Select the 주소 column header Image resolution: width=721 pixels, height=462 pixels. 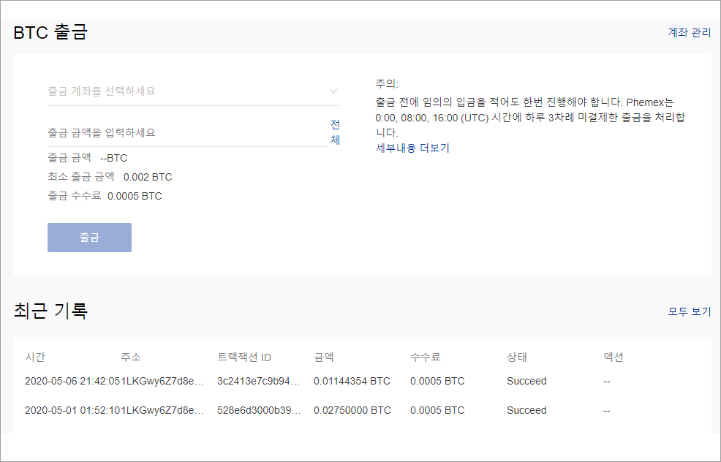pos(131,357)
